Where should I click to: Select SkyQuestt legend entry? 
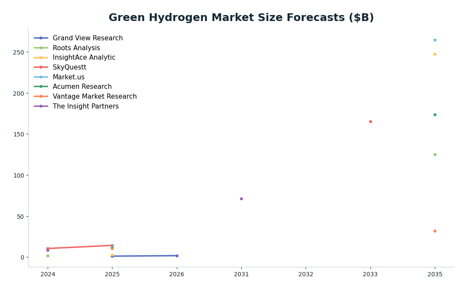[60, 67]
